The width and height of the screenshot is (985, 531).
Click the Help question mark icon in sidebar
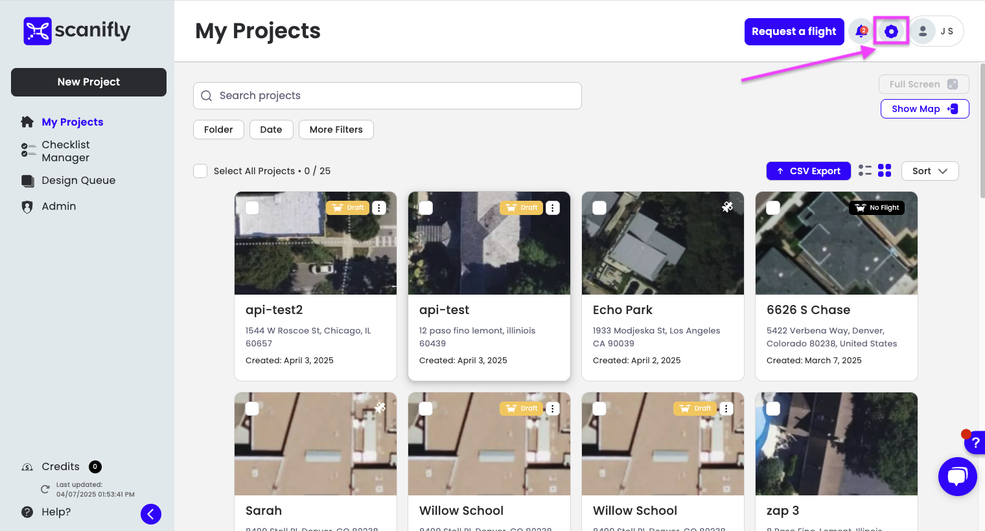(x=27, y=512)
